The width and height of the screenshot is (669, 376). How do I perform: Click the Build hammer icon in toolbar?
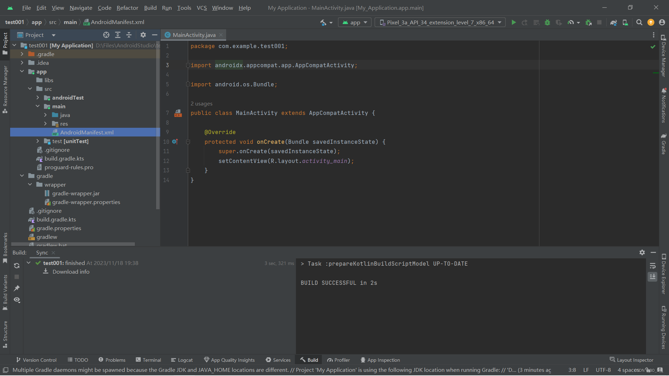click(323, 23)
